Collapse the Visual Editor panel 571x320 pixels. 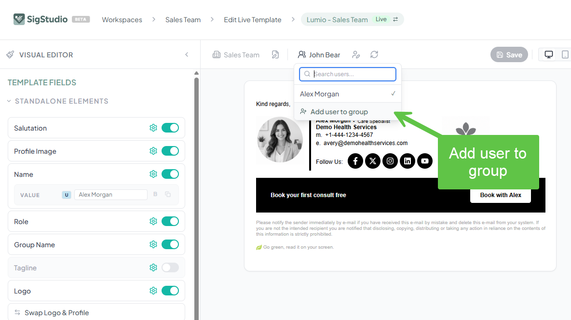tap(187, 54)
